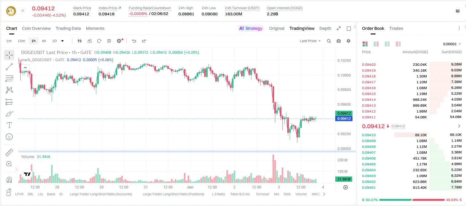Viewport: 466px width, 206px height.
Task: Take a chart snapshot with camera icon
Action: pos(339,41)
